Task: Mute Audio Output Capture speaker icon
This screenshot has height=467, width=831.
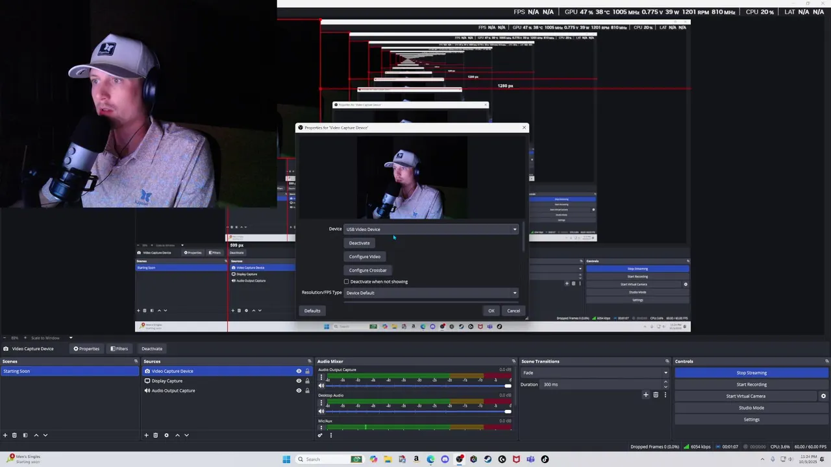Action: pyautogui.click(x=321, y=385)
